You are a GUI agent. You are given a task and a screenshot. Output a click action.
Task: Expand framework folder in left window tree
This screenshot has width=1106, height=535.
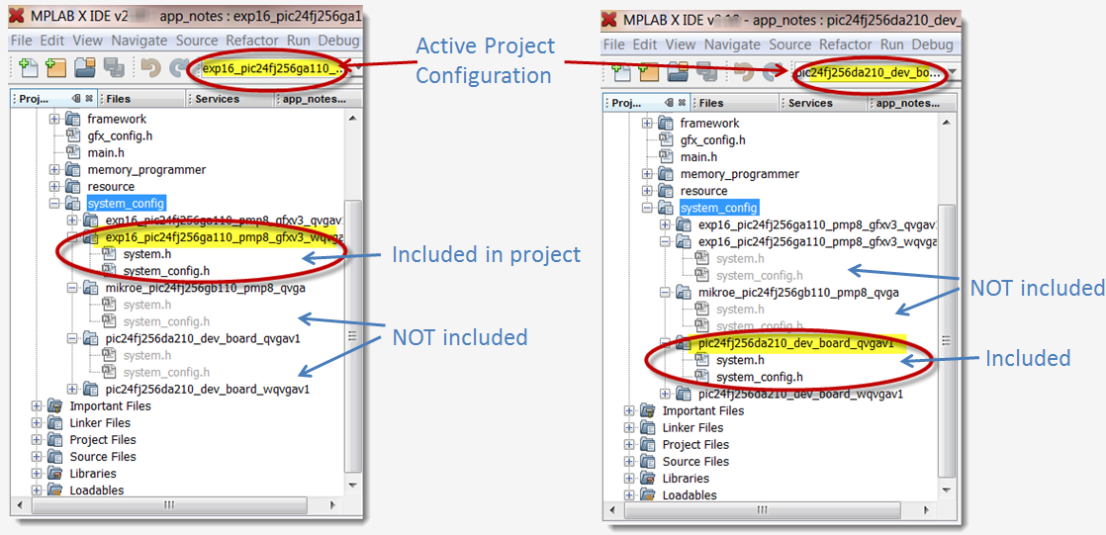tap(55, 119)
